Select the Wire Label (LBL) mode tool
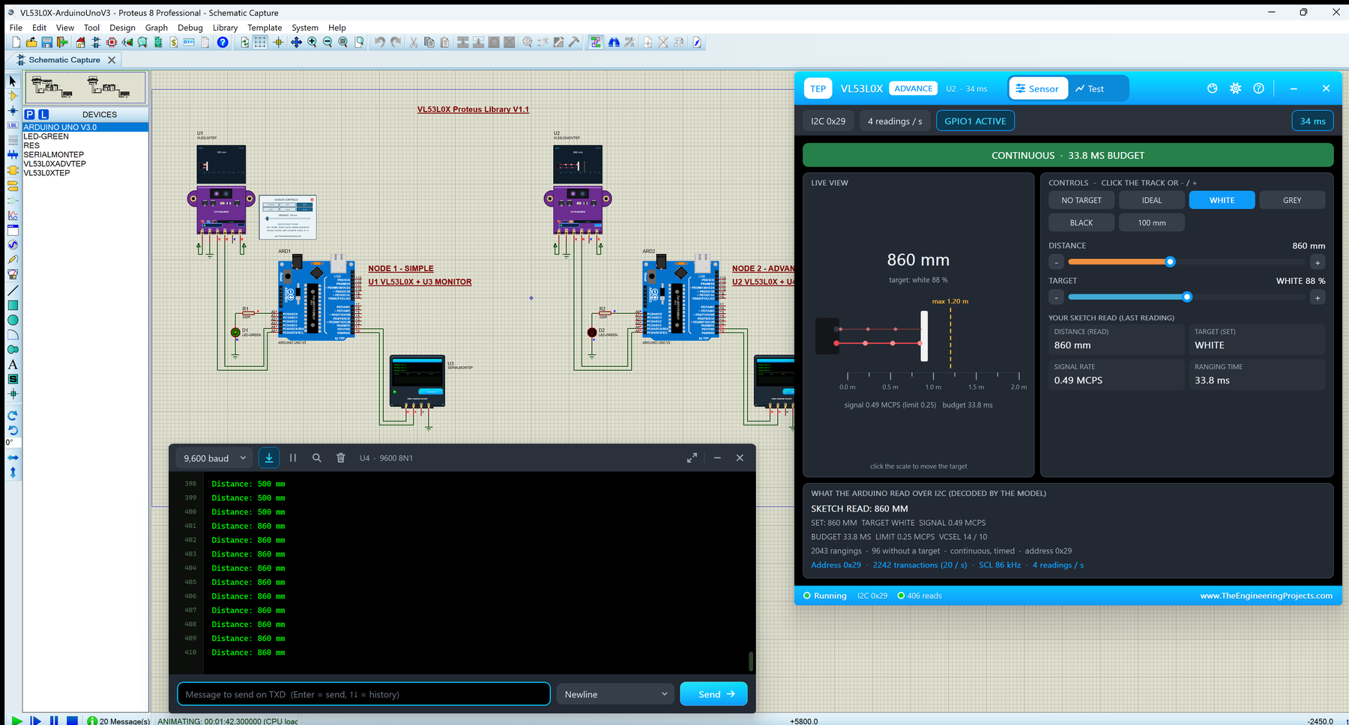Screen dimensions: 1349x725 point(13,125)
